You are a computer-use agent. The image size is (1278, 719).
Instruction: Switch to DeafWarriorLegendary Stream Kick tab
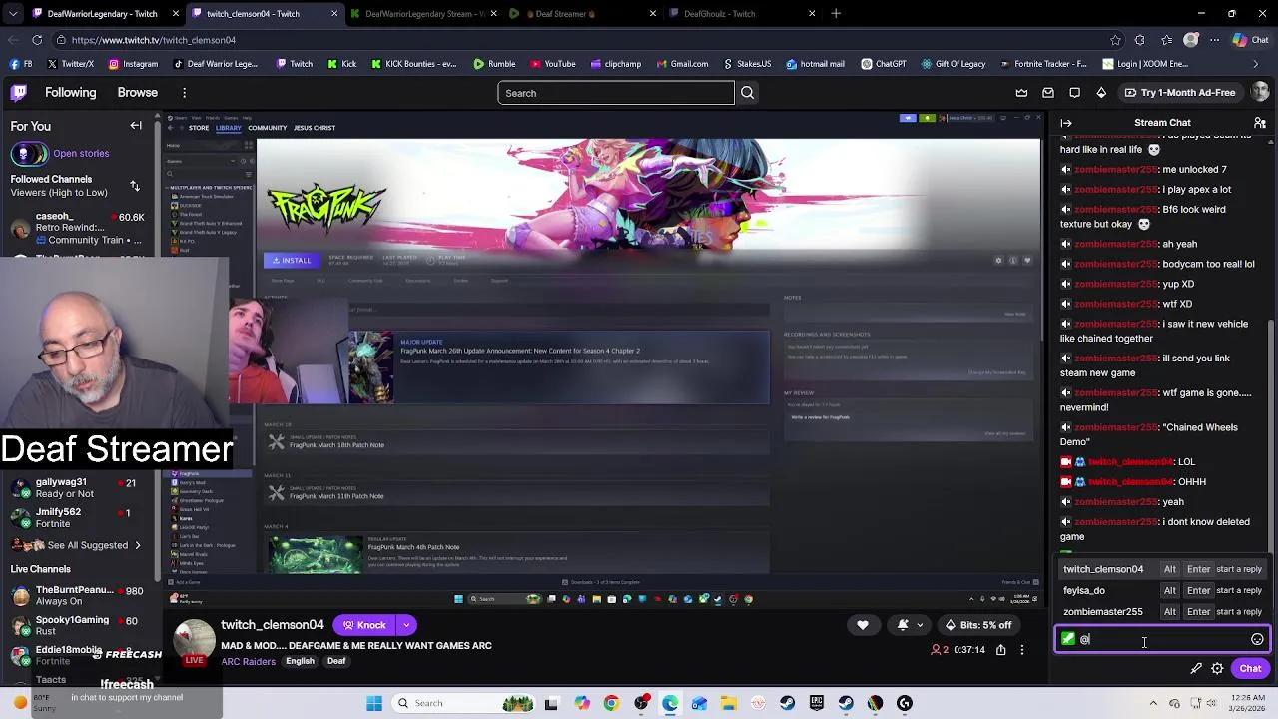click(424, 14)
